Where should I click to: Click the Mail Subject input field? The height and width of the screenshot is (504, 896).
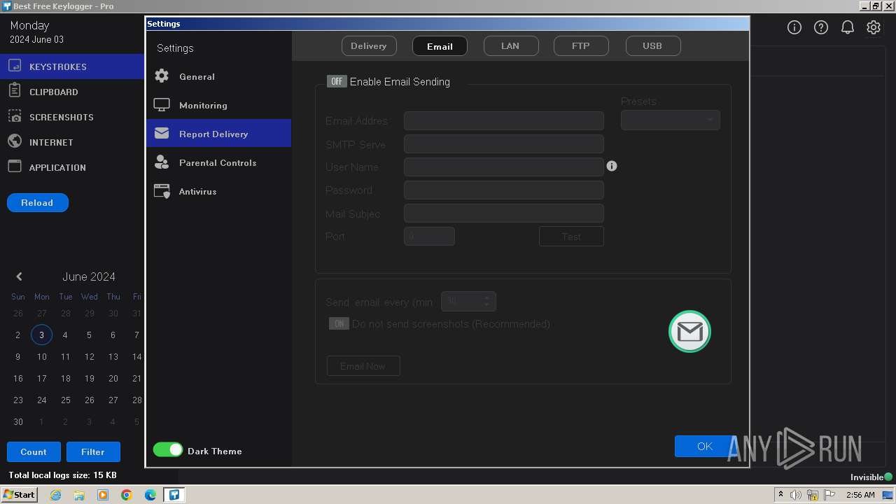(x=504, y=213)
